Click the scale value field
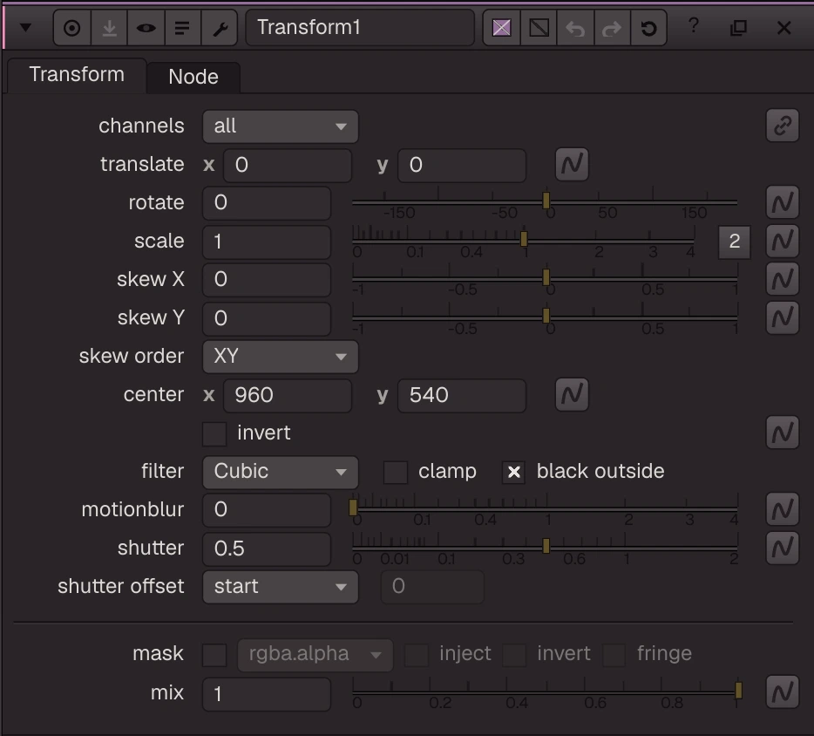Image resolution: width=814 pixels, height=736 pixels. [267, 242]
